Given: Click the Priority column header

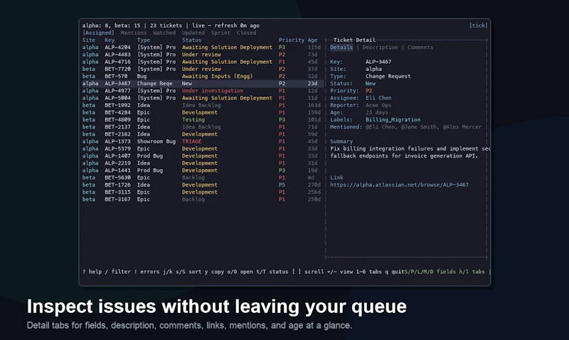Looking at the screenshot, I should click(x=292, y=40).
